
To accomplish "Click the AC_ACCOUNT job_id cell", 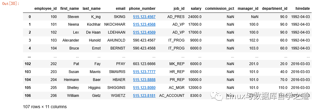I will point(172,95).
